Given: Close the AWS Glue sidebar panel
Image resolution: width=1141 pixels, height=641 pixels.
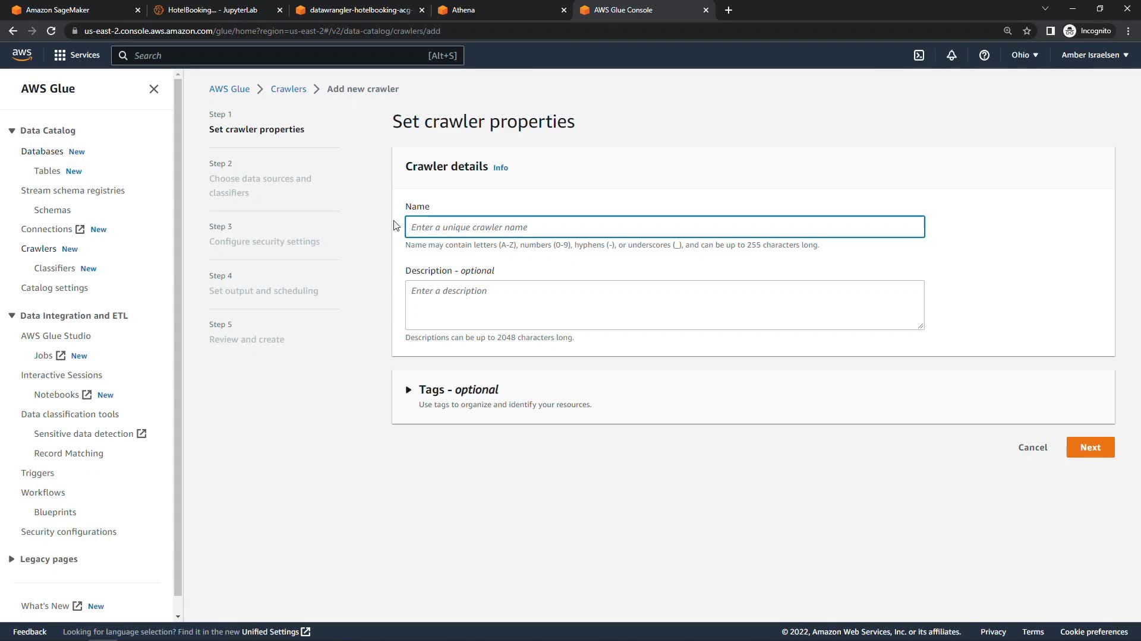Looking at the screenshot, I should click(154, 89).
